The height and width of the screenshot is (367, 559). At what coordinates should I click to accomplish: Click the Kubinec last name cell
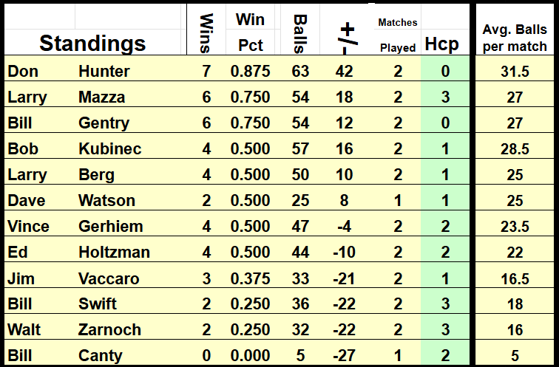[x=109, y=149]
